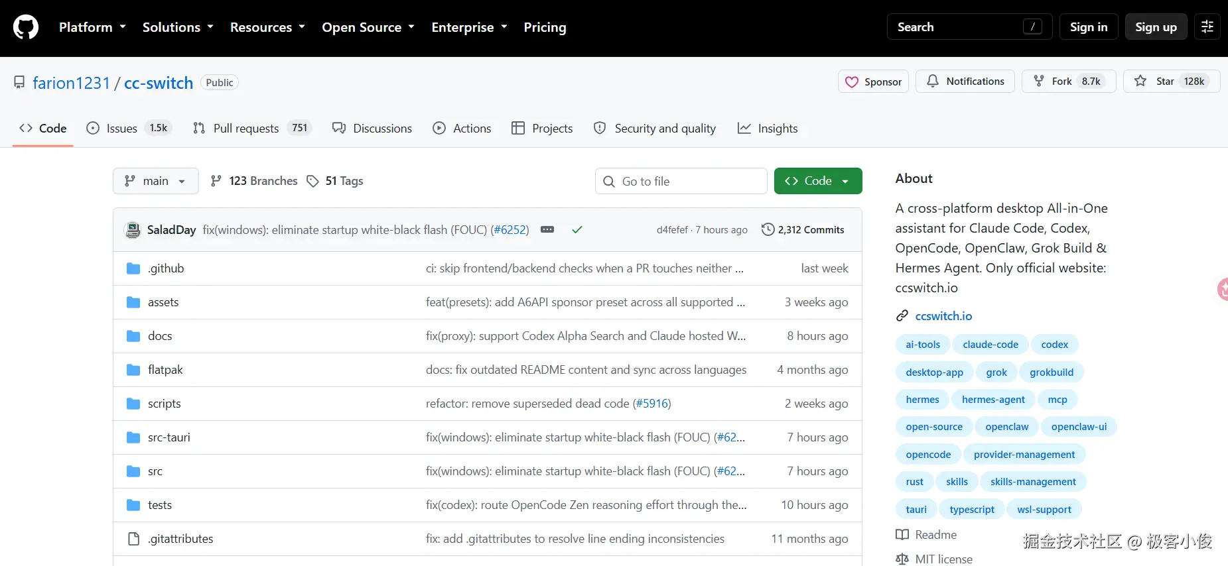Open the GitHub homepage logo
The width and height of the screenshot is (1228, 566).
click(26, 27)
